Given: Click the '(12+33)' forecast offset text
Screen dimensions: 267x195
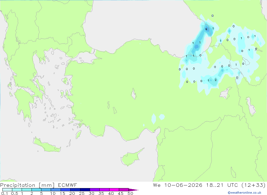Looking at the screenshot, I should pyautogui.click(x=254, y=185).
